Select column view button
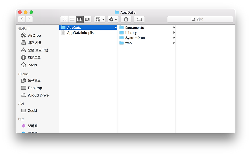 coord(80,20)
